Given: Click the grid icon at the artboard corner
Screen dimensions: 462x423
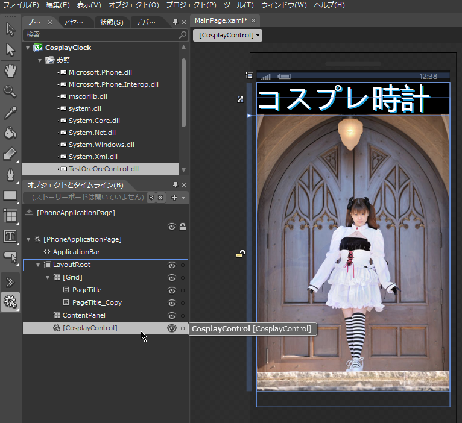Looking at the screenshot, I should tap(249, 75).
